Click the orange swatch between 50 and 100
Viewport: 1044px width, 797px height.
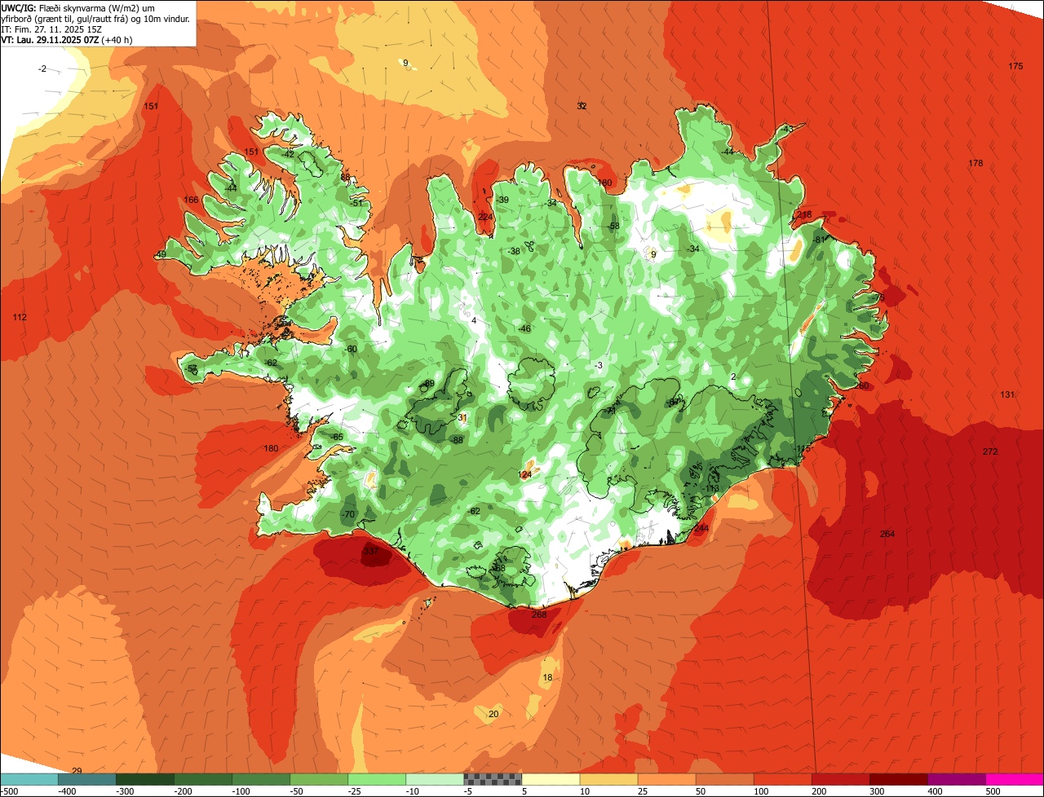pos(724,779)
